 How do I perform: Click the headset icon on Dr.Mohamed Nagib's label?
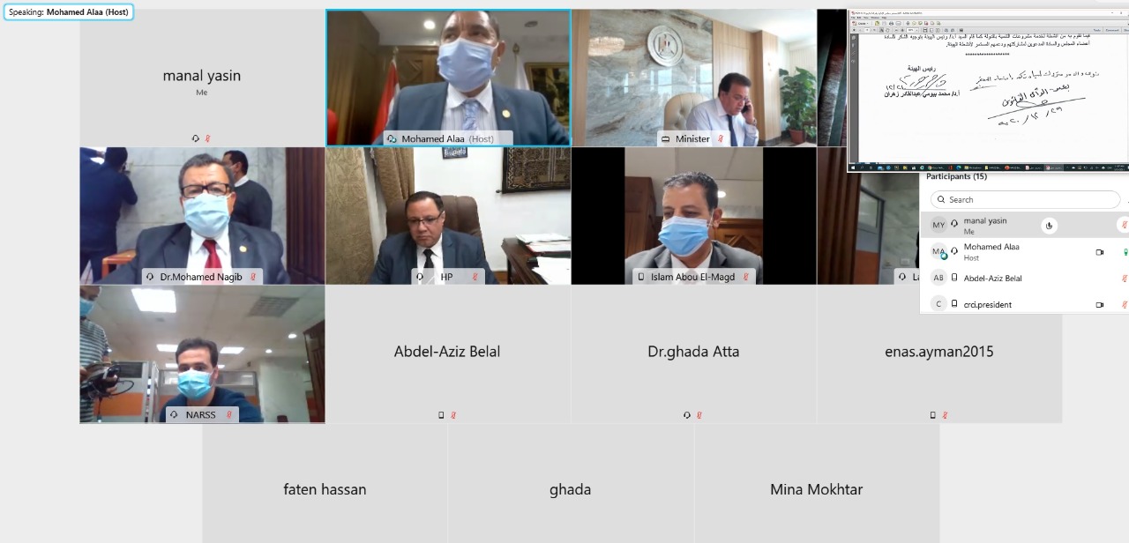[150, 277]
